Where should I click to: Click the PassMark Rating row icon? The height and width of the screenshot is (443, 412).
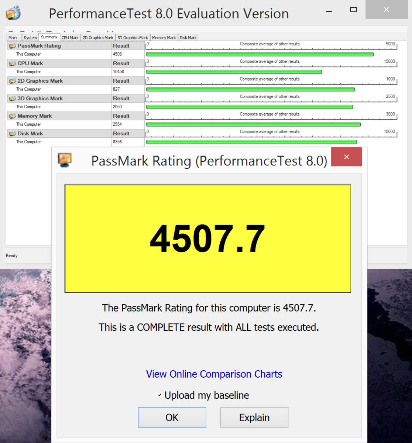12,46
